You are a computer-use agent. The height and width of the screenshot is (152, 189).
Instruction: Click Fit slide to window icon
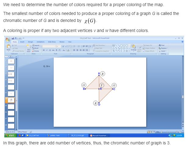(x=180, y=132)
